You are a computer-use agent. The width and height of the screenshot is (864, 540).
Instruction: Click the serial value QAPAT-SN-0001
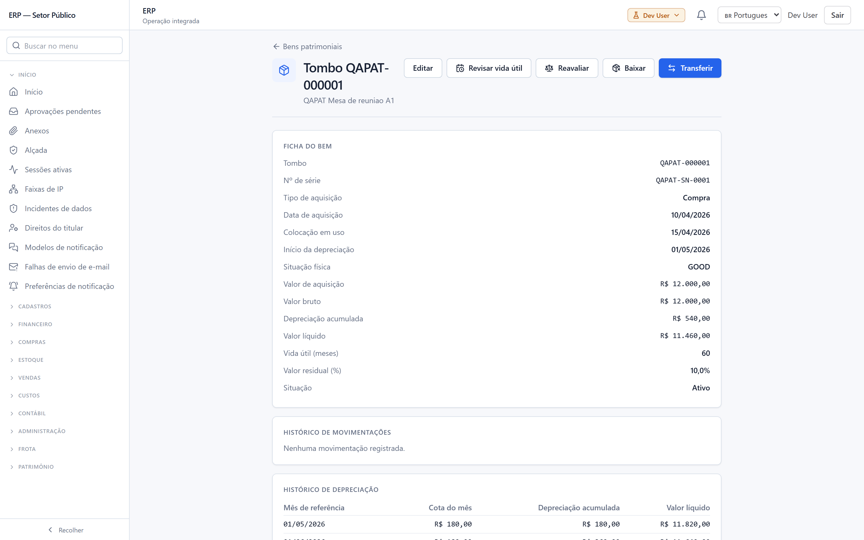coord(683,180)
